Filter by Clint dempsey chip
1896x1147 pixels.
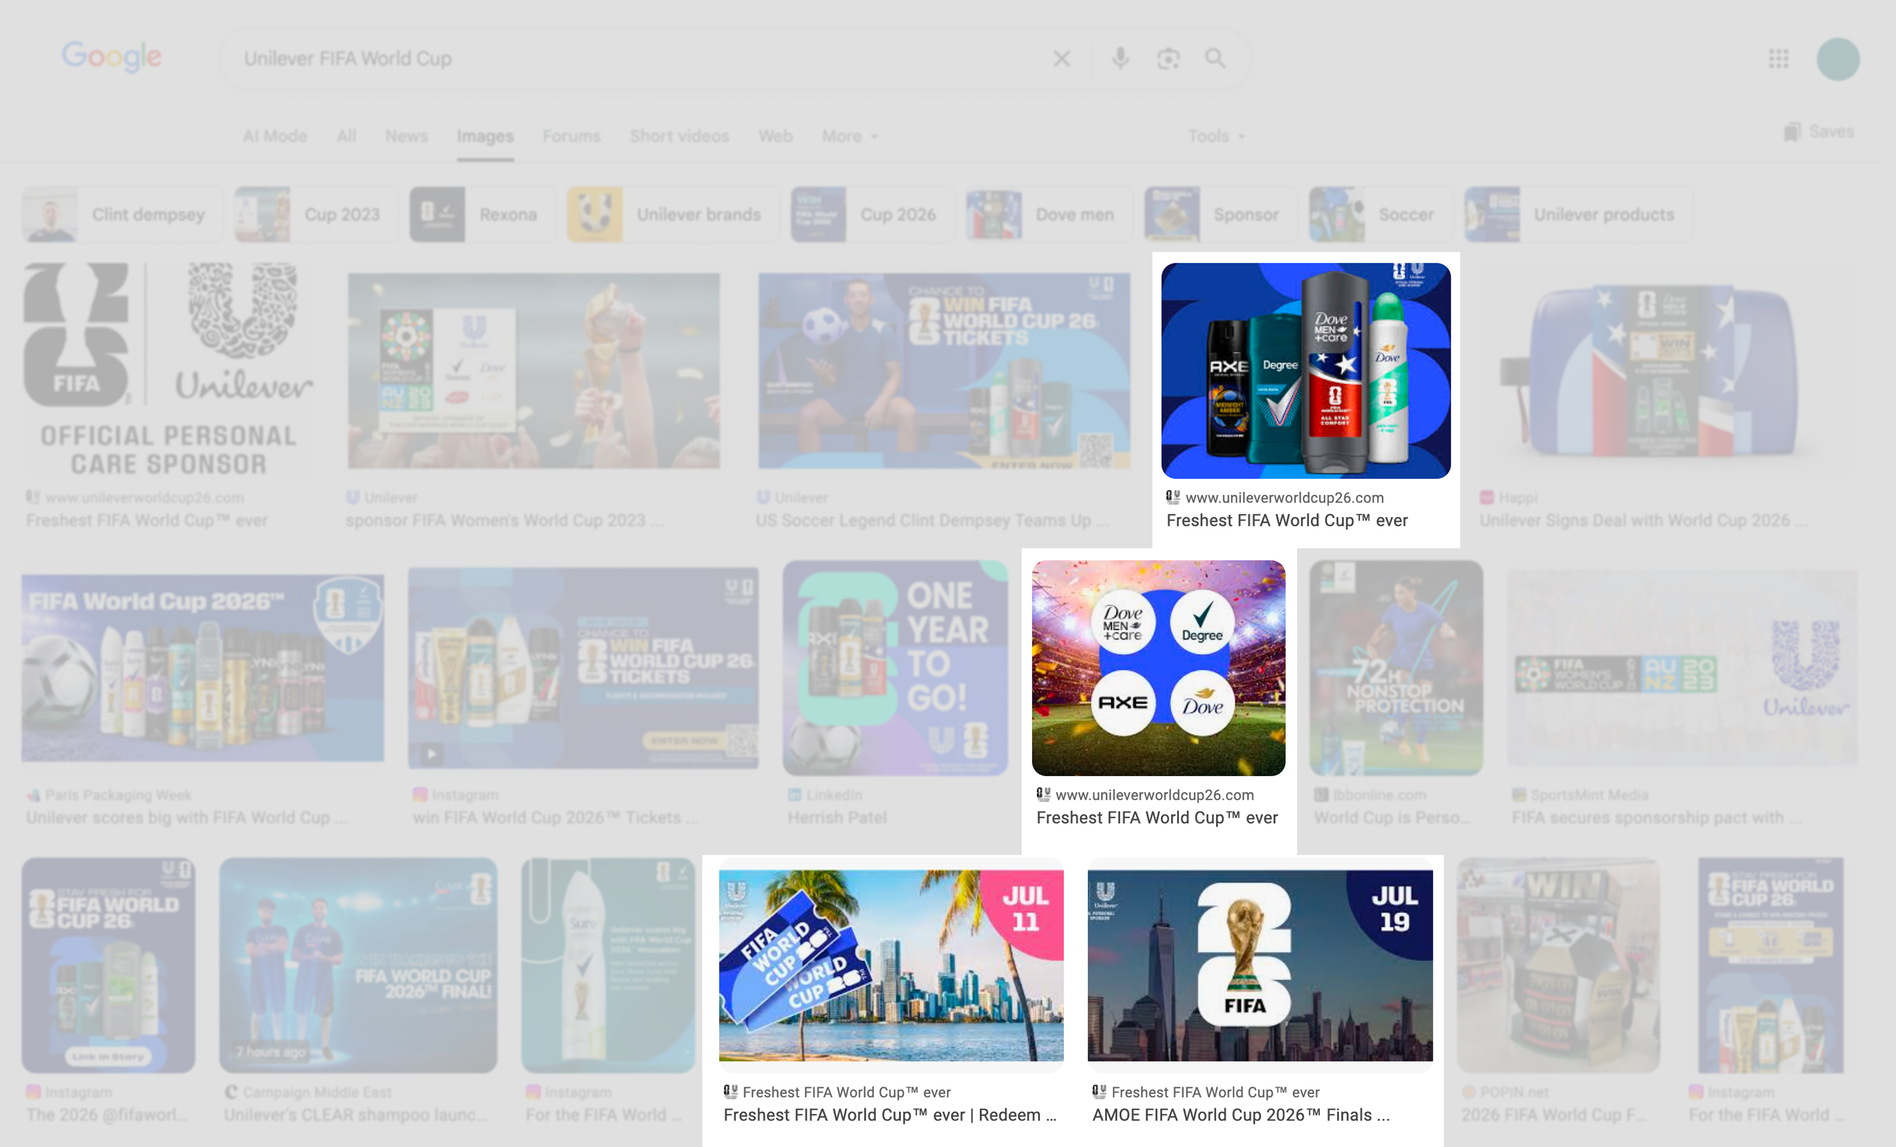[x=122, y=215]
